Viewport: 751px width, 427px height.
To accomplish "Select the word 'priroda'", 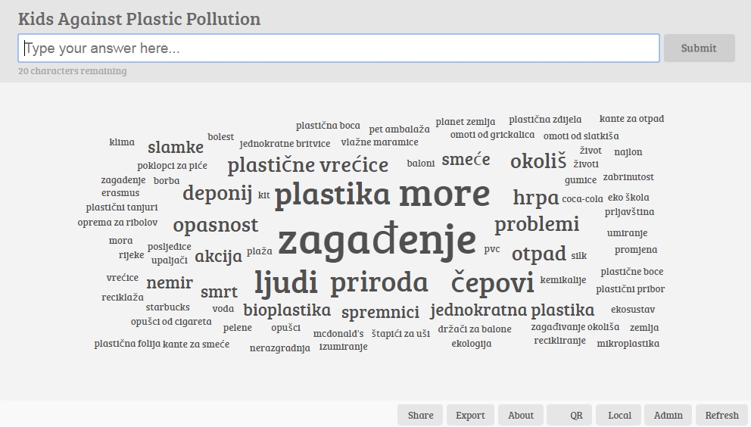I will pos(379,282).
